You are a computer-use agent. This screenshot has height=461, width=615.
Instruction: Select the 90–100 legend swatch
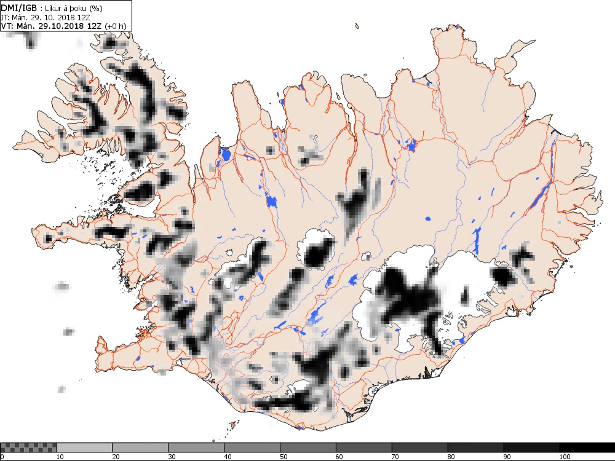click(x=531, y=447)
